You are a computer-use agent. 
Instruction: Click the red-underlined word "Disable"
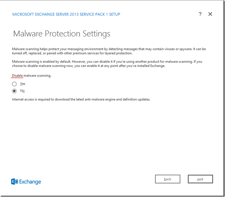point(17,76)
